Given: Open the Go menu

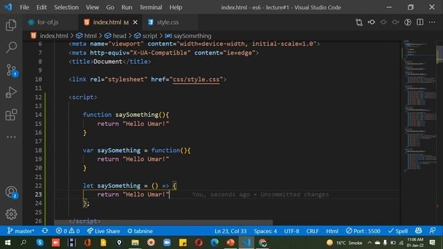Looking at the screenshot, I should pyautogui.click(x=110, y=8).
